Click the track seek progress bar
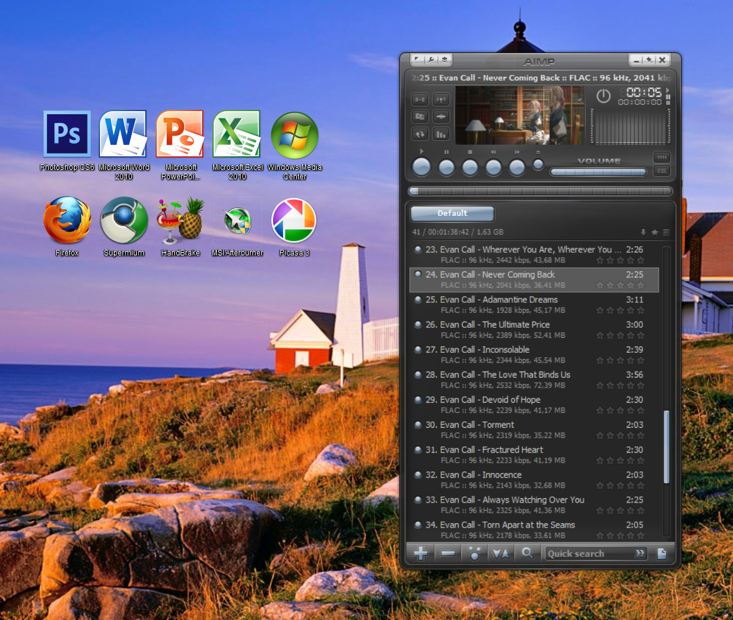This screenshot has width=733, height=620. [x=540, y=191]
